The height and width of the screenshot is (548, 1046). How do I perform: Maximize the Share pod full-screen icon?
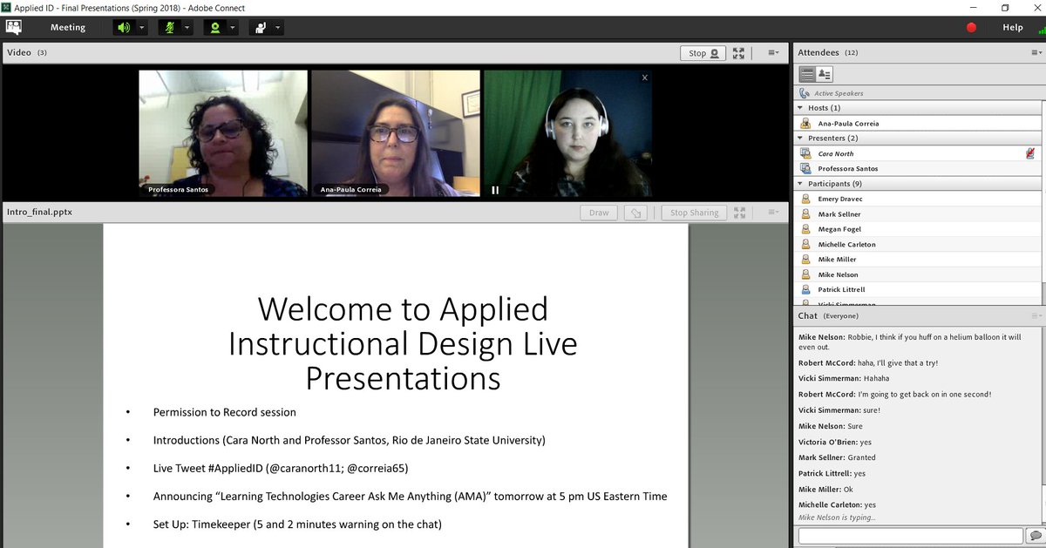click(x=739, y=213)
